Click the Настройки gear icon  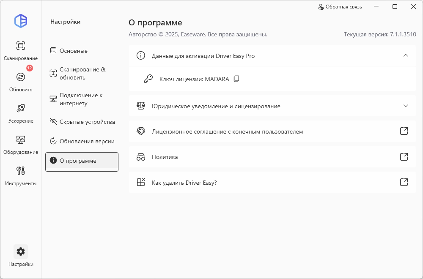[x=21, y=252]
